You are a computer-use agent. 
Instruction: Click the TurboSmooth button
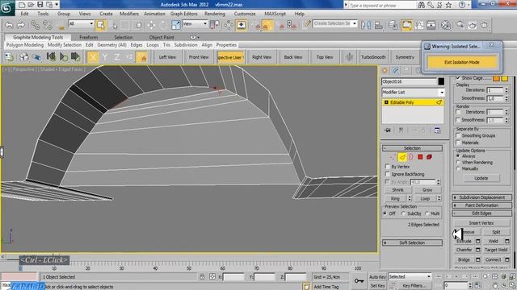(373, 57)
